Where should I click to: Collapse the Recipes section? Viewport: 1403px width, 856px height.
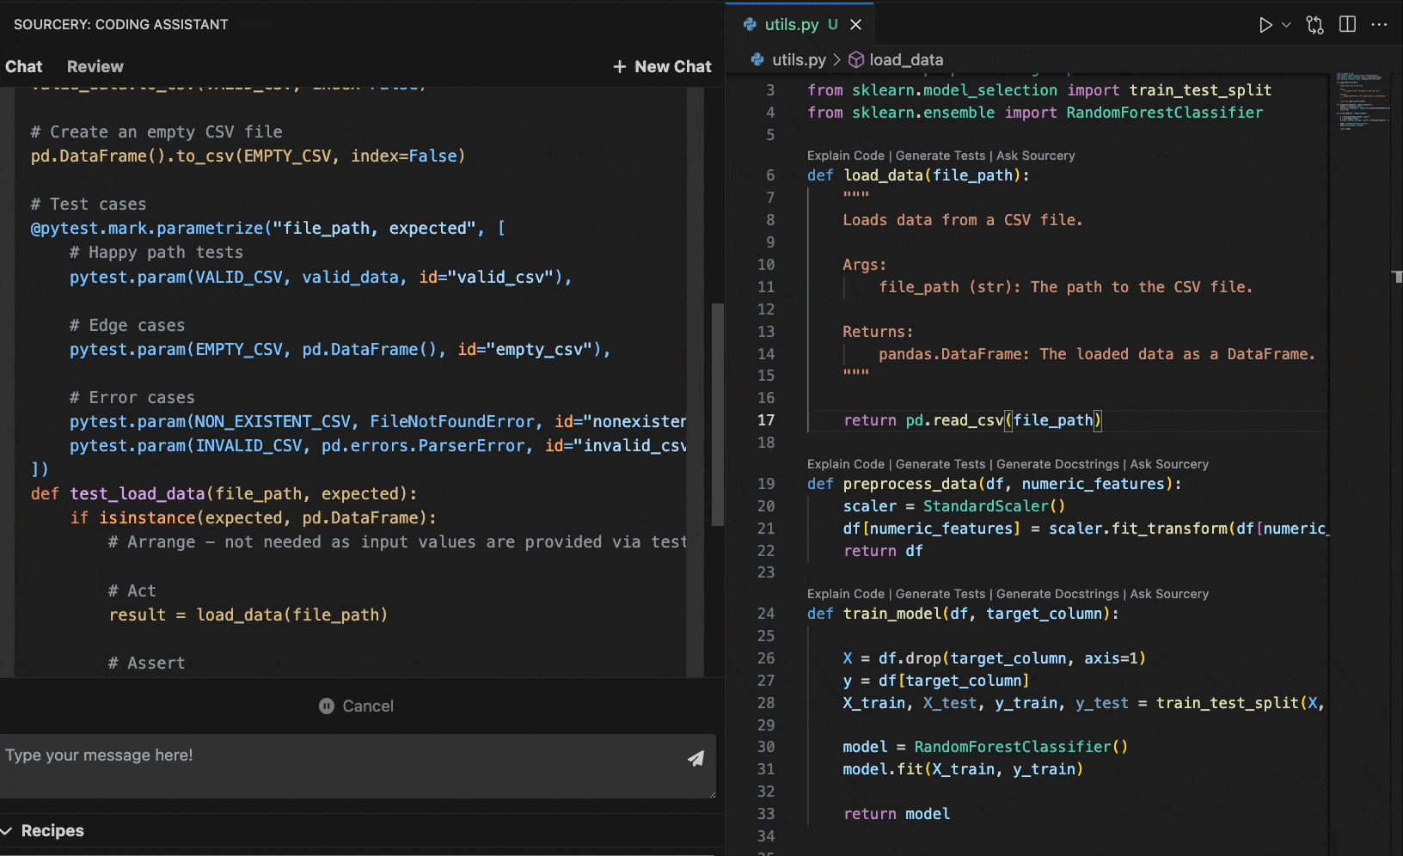coord(9,830)
